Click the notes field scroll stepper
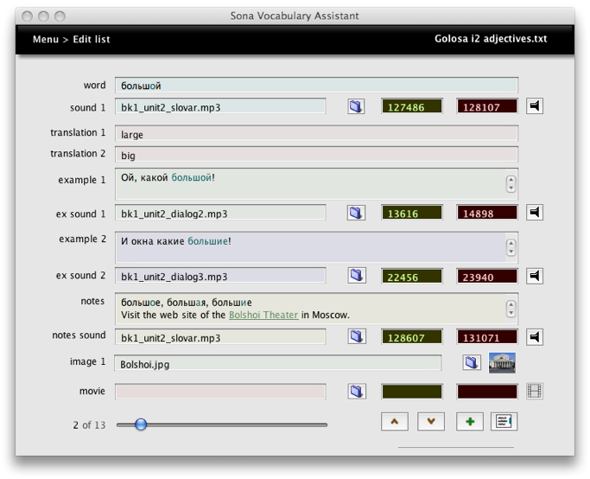 (x=511, y=308)
